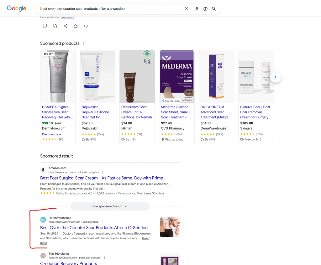Click the search magnifier icon
Image resolution: width=321 pixels, height=265 pixels.
click(214, 9)
